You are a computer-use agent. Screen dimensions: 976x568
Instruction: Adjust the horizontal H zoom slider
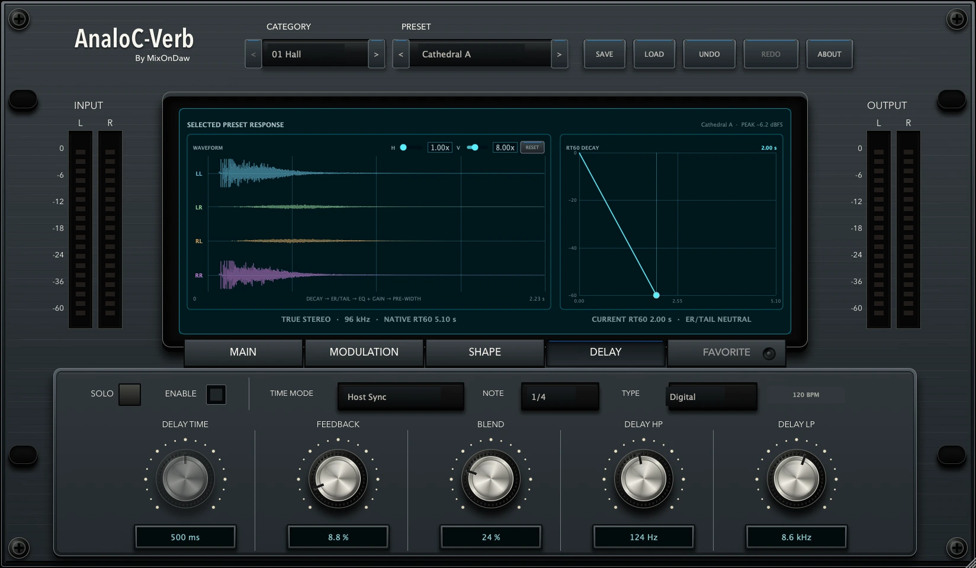[x=410, y=147]
